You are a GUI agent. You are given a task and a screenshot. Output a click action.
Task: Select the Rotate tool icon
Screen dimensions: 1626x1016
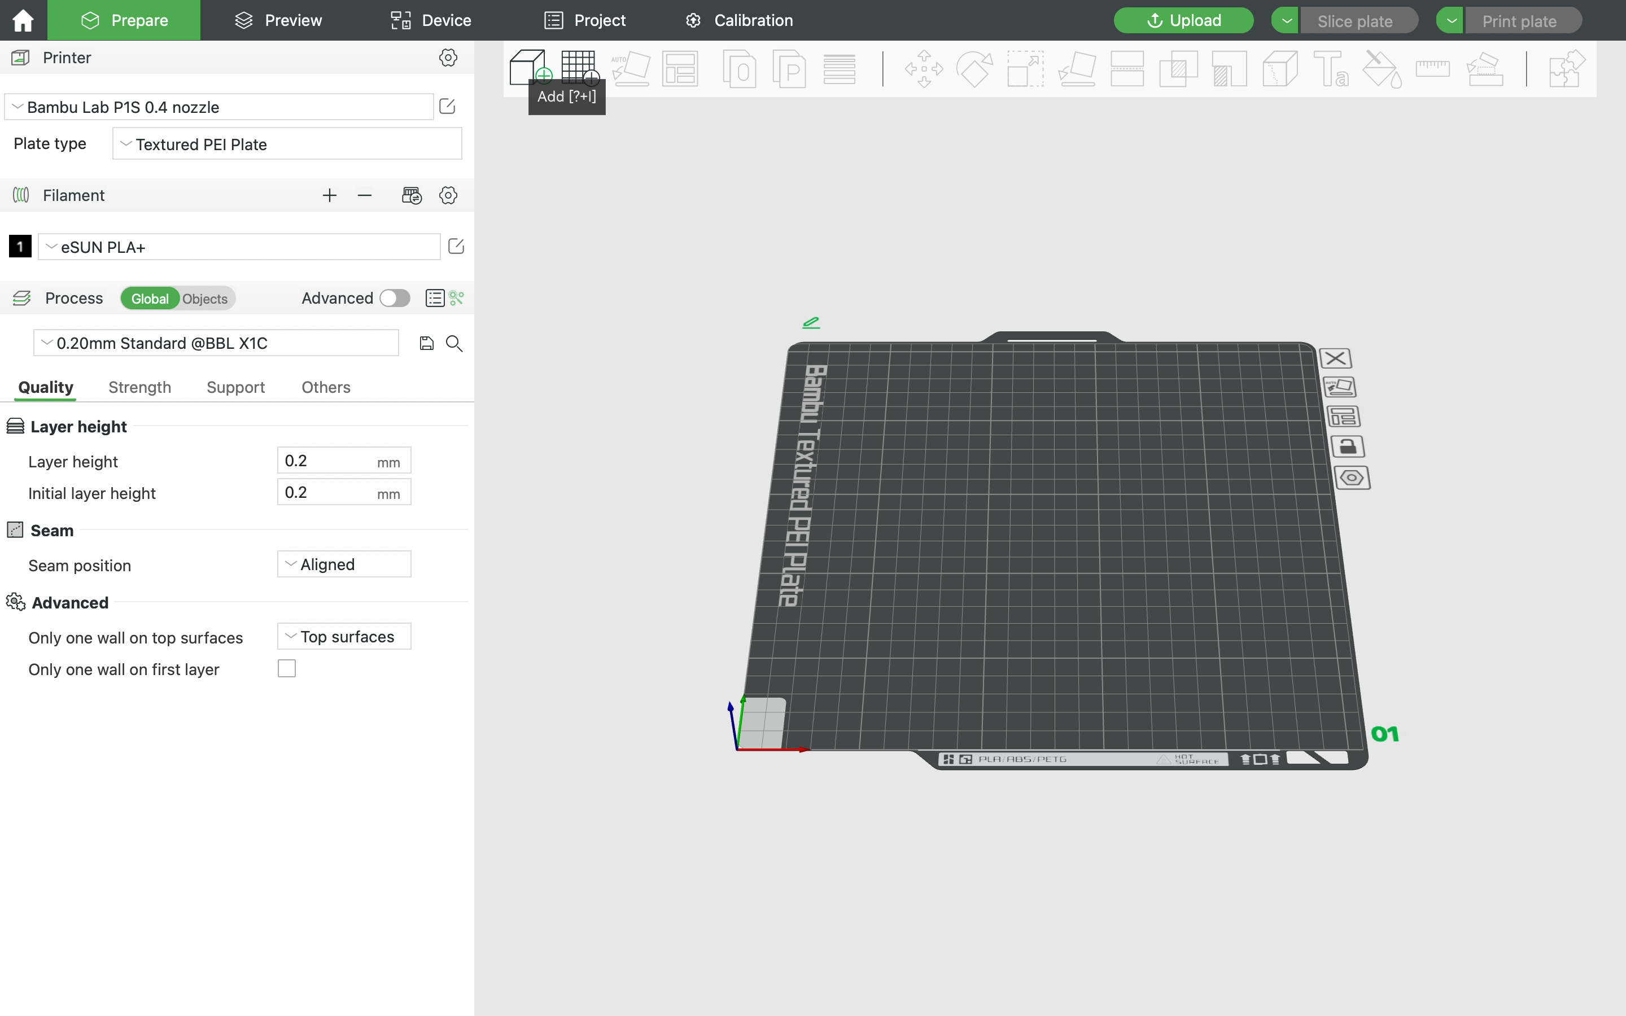point(974,68)
